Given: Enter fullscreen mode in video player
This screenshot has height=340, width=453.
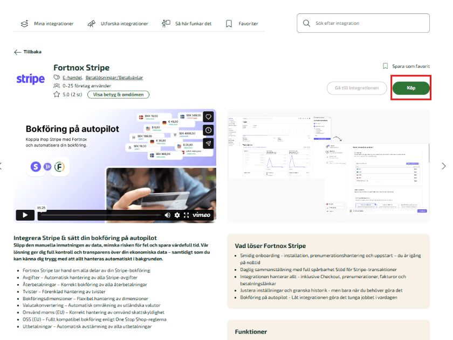Looking at the screenshot, I should coord(187,215).
